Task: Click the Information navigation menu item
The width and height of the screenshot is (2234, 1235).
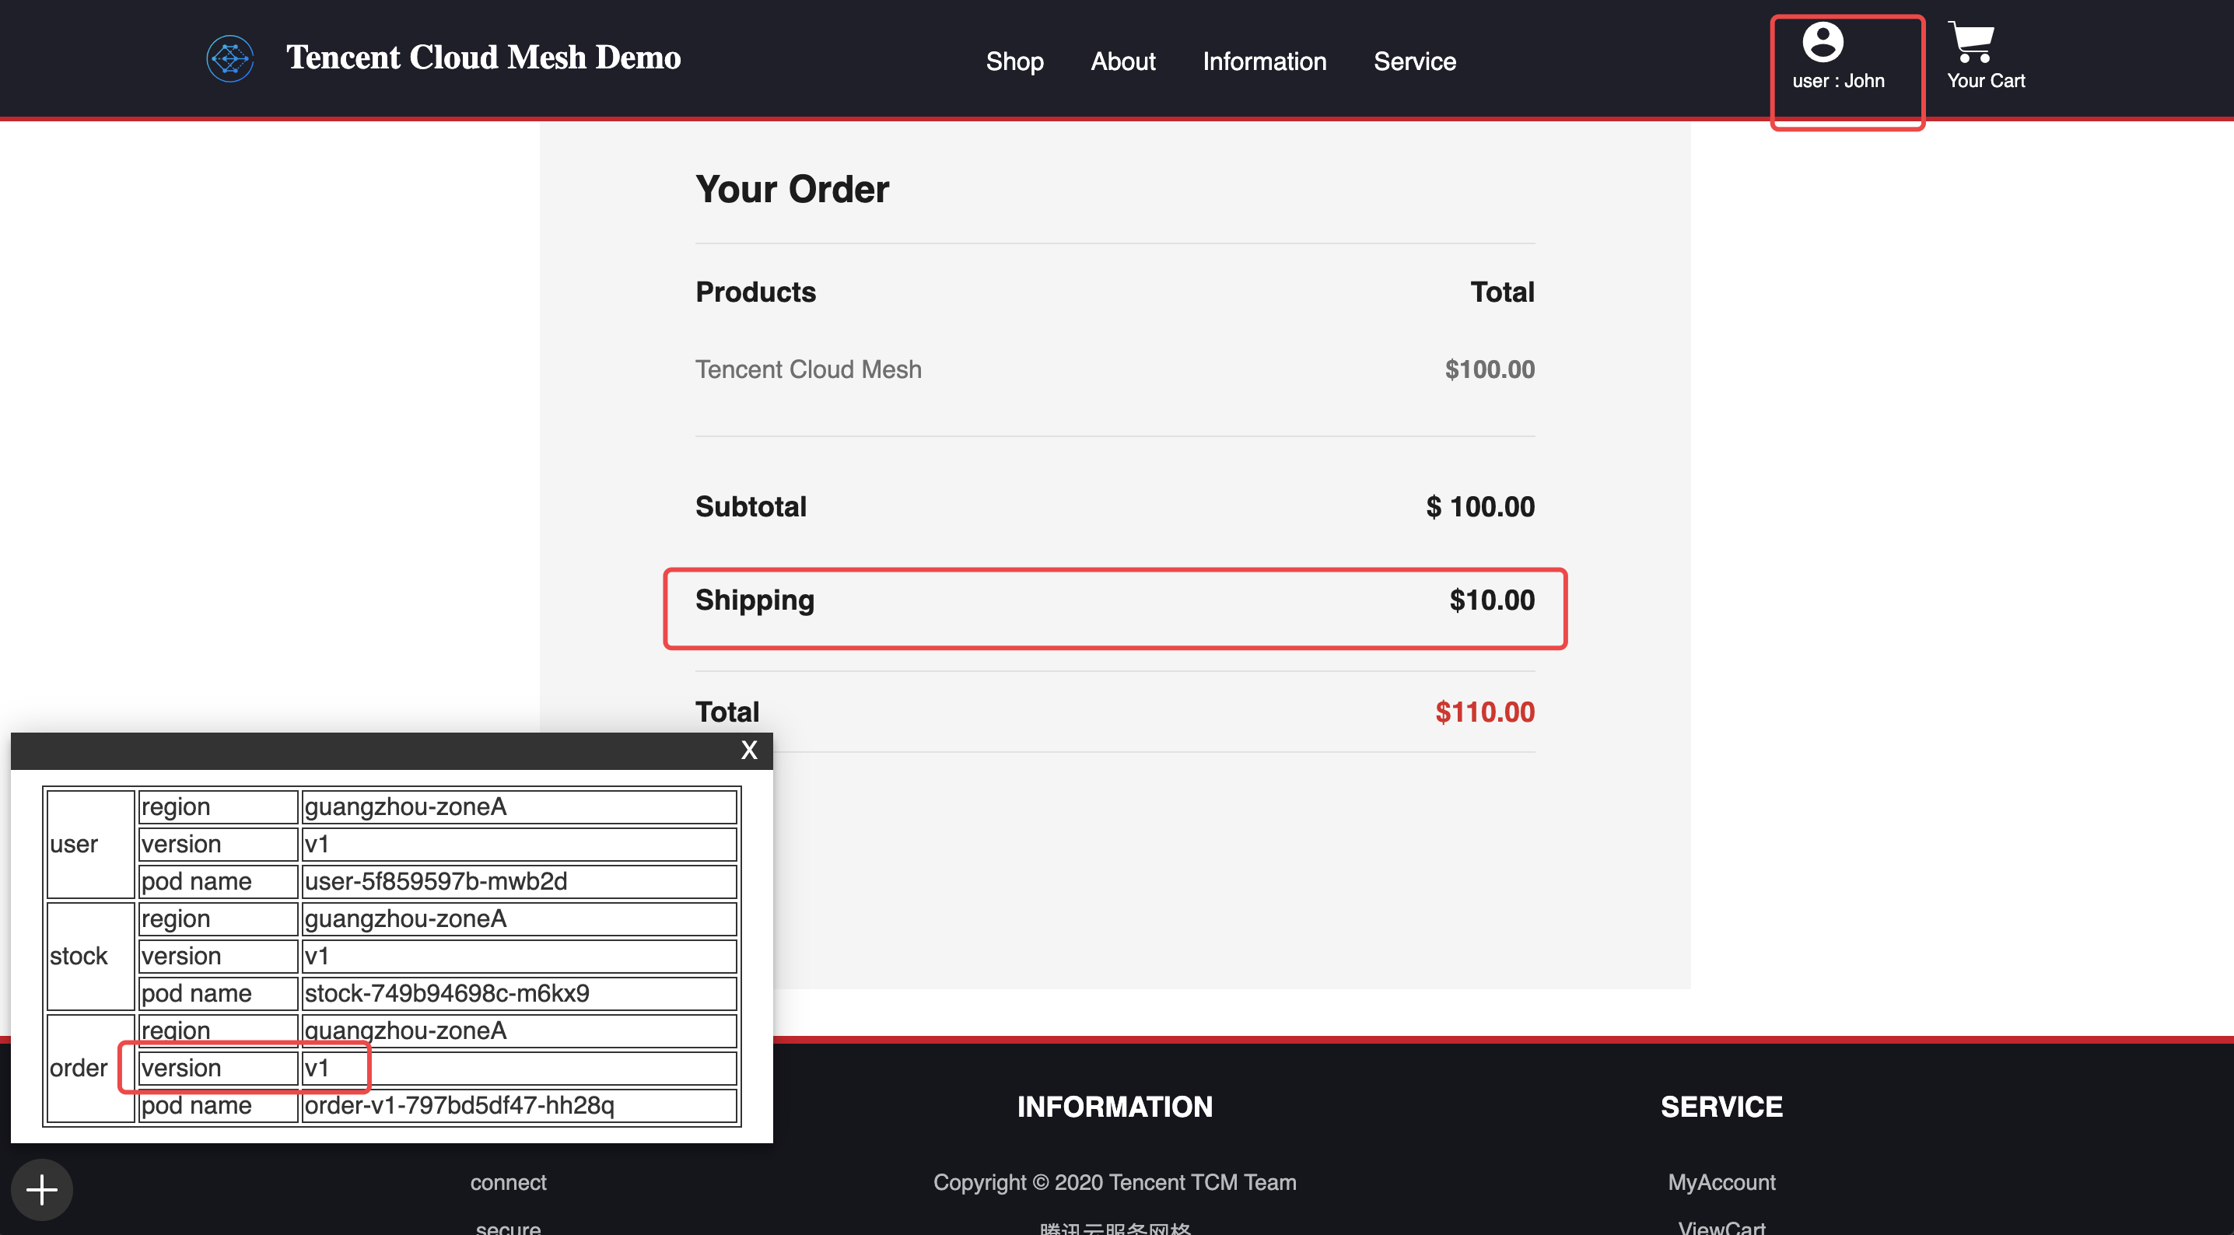Action: pyautogui.click(x=1266, y=61)
